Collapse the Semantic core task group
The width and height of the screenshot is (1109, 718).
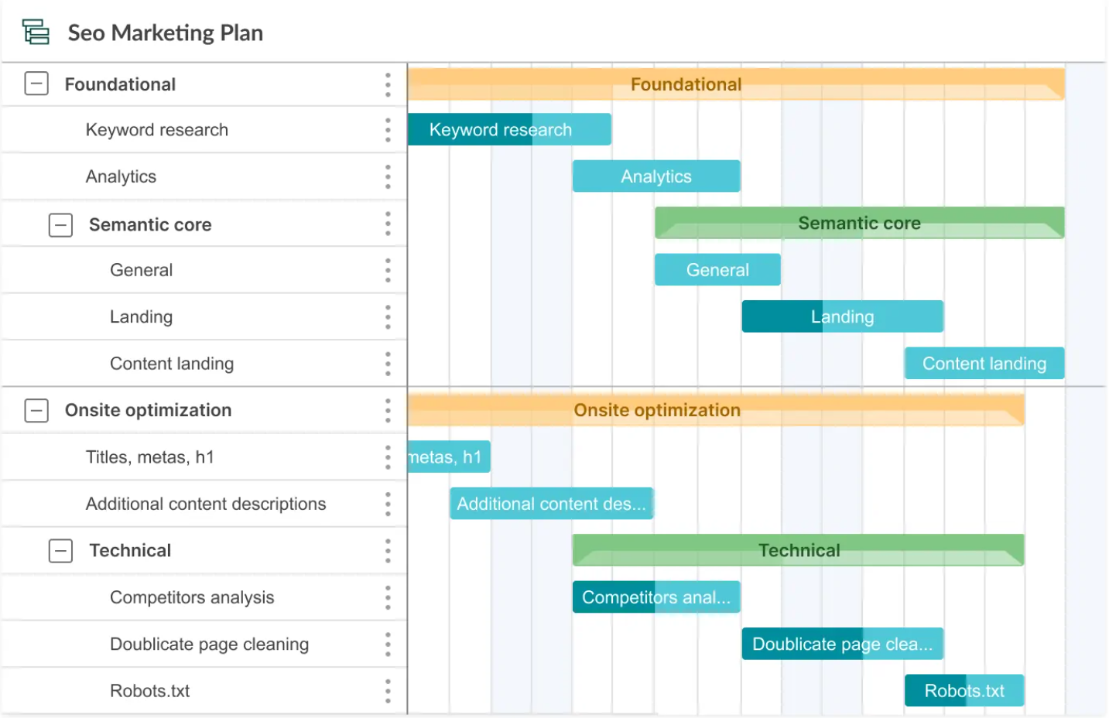tap(60, 224)
